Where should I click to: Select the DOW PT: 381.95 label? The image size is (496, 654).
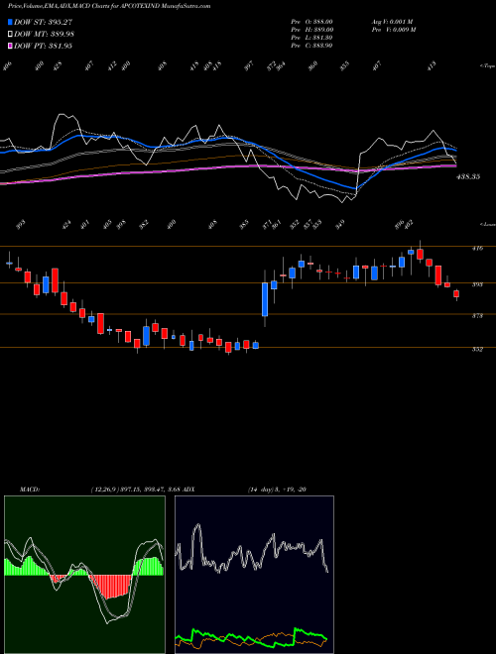click(43, 46)
